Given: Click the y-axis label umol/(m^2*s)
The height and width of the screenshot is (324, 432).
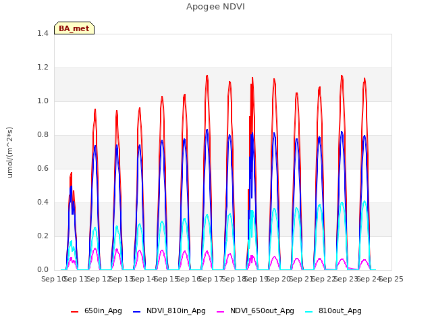Looking at the screenshot, I should [9, 152].
